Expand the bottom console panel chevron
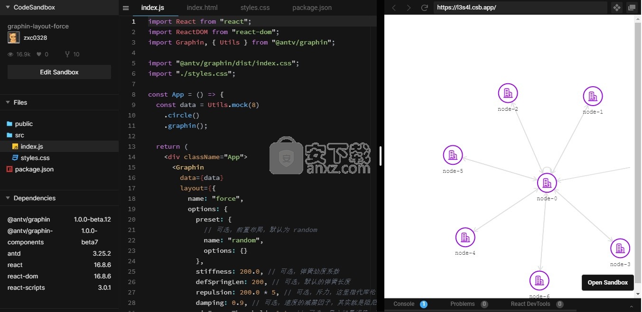642x312 pixels. 631,306
